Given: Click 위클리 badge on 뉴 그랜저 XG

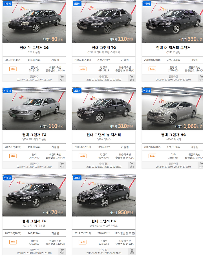Looking at the screenshot, I should [8, 4].
